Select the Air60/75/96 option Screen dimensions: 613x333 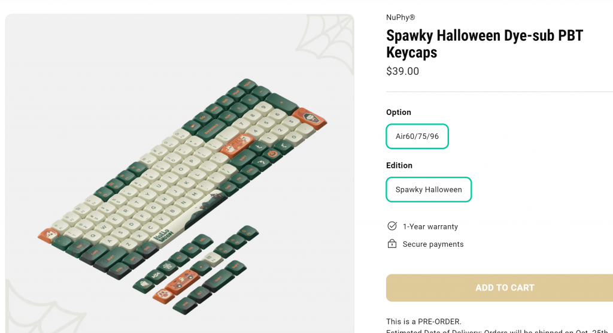tap(417, 136)
